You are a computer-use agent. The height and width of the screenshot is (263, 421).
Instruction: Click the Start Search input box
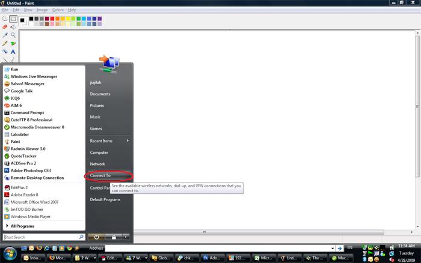click(x=41, y=237)
